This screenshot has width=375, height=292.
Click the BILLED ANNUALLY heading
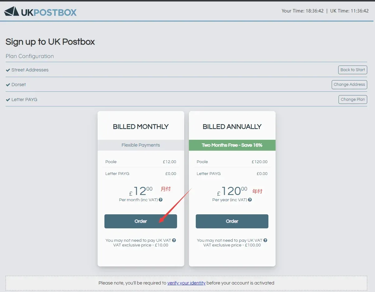click(x=232, y=127)
